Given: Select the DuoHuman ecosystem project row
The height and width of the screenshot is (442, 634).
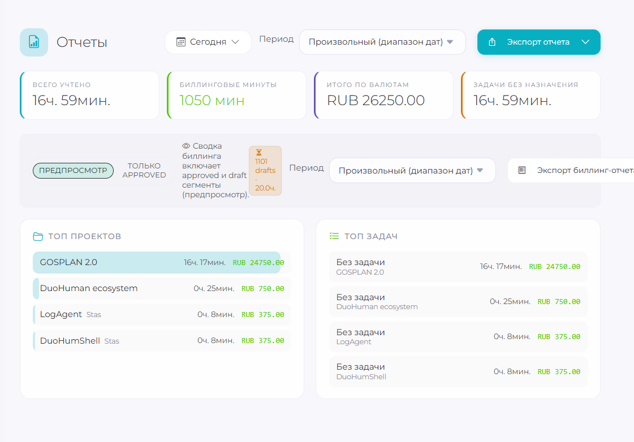Looking at the screenshot, I should 162,288.
